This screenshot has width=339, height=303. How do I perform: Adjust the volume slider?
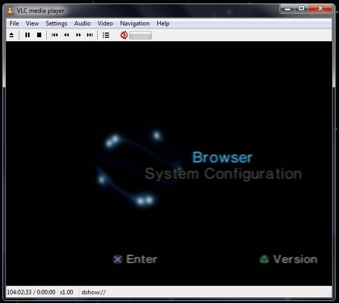point(140,35)
